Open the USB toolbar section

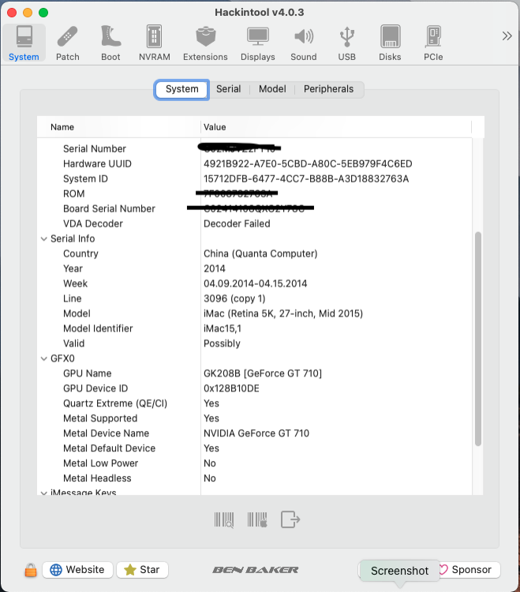point(346,43)
